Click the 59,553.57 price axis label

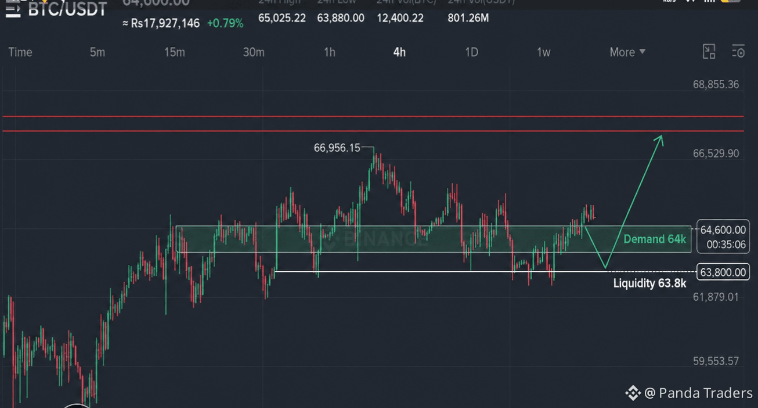pyautogui.click(x=716, y=361)
